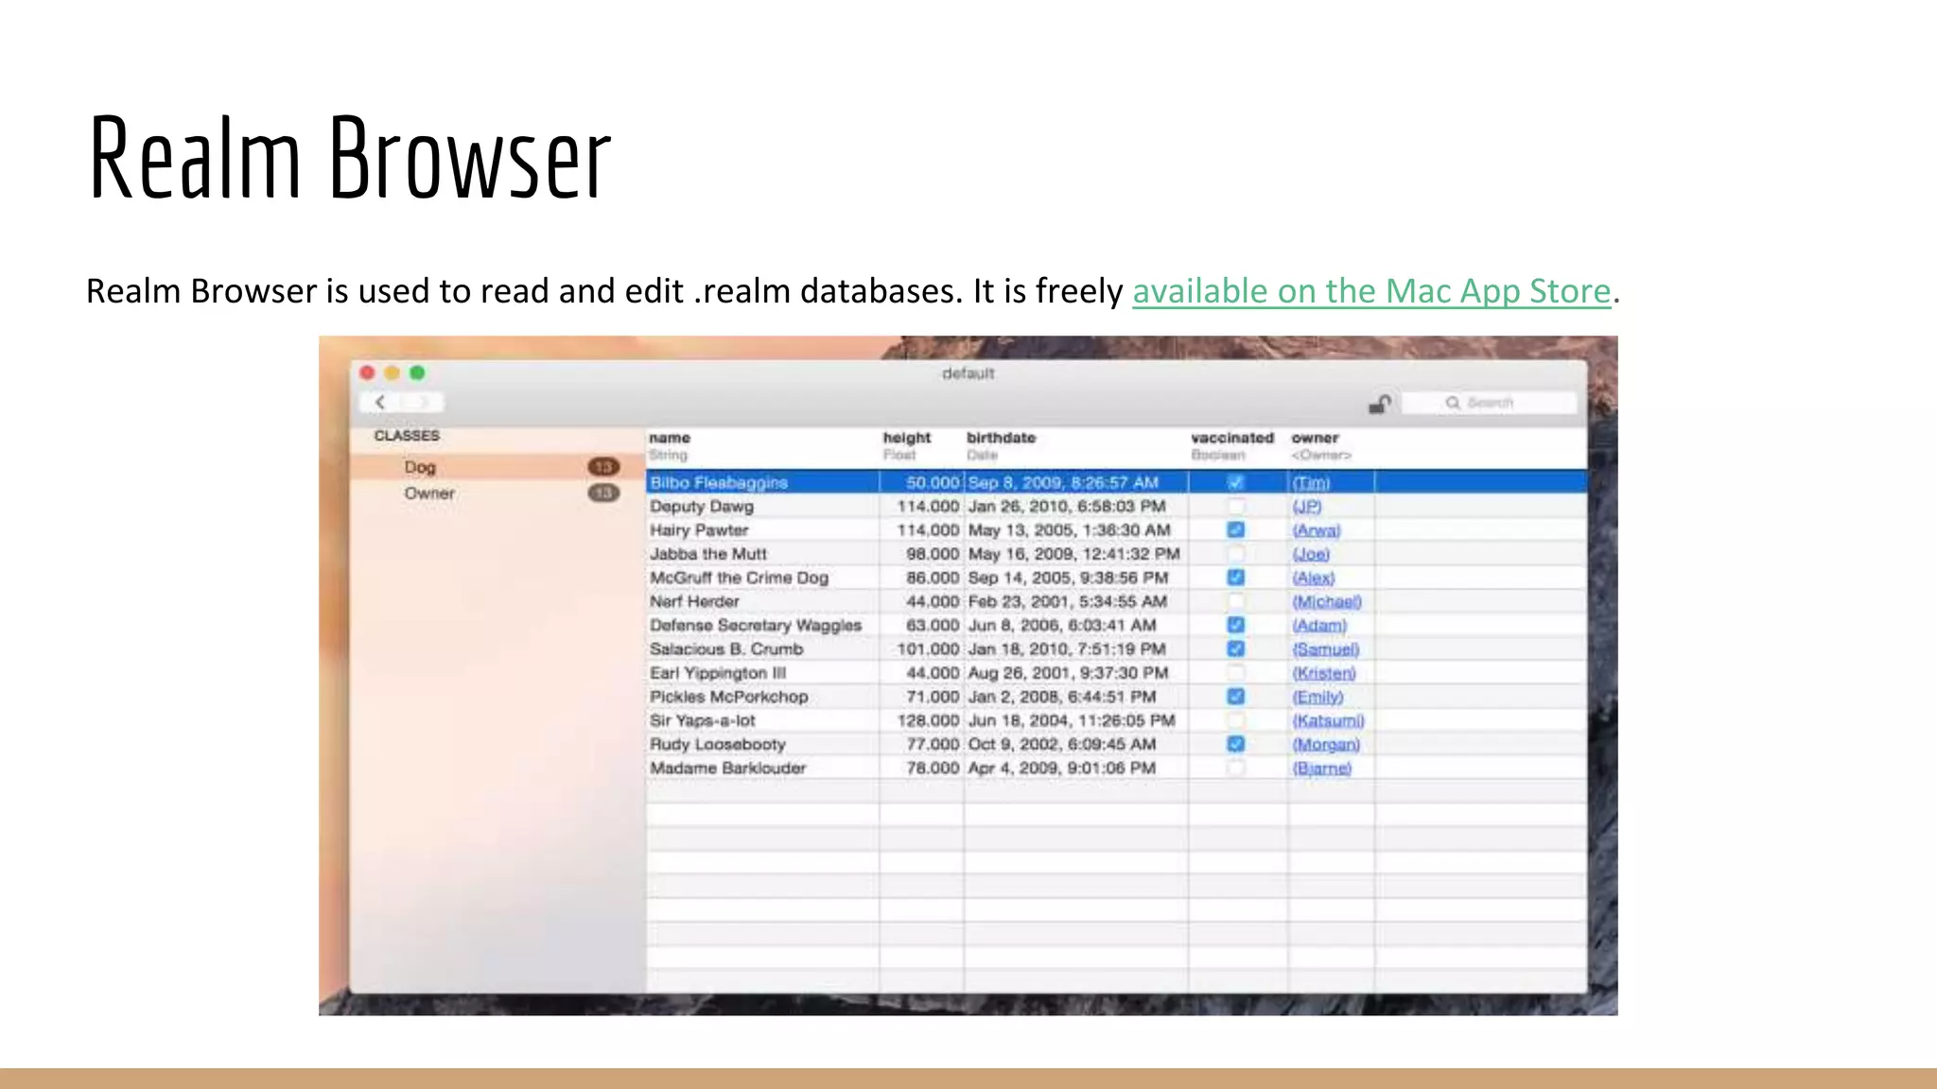Uncheck vaccinated for Defense Secretary Waggles
1937x1089 pixels.
point(1235,625)
